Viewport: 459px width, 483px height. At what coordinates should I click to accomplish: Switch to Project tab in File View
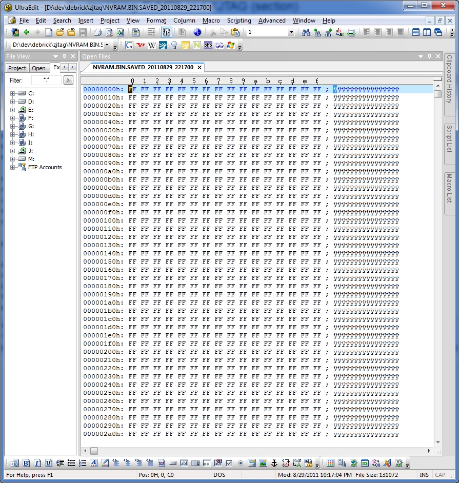pos(17,68)
